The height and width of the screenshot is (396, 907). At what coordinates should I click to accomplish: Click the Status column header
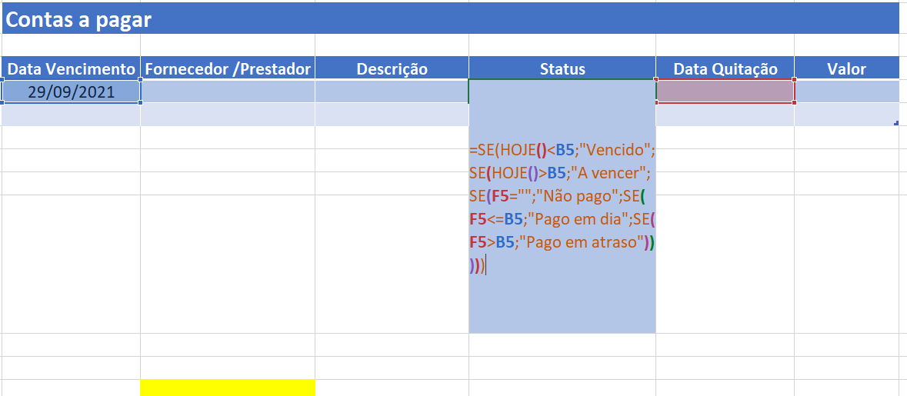click(x=562, y=68)
